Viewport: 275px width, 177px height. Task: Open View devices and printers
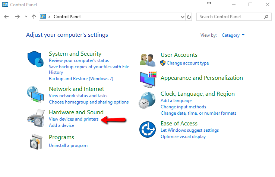[x=74, y=119]
